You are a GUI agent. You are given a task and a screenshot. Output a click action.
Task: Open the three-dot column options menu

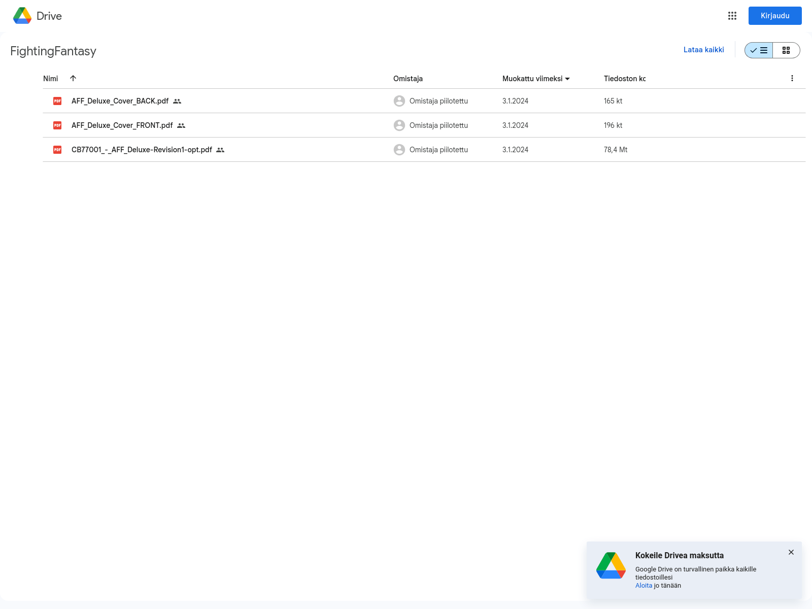click(792, 78)
